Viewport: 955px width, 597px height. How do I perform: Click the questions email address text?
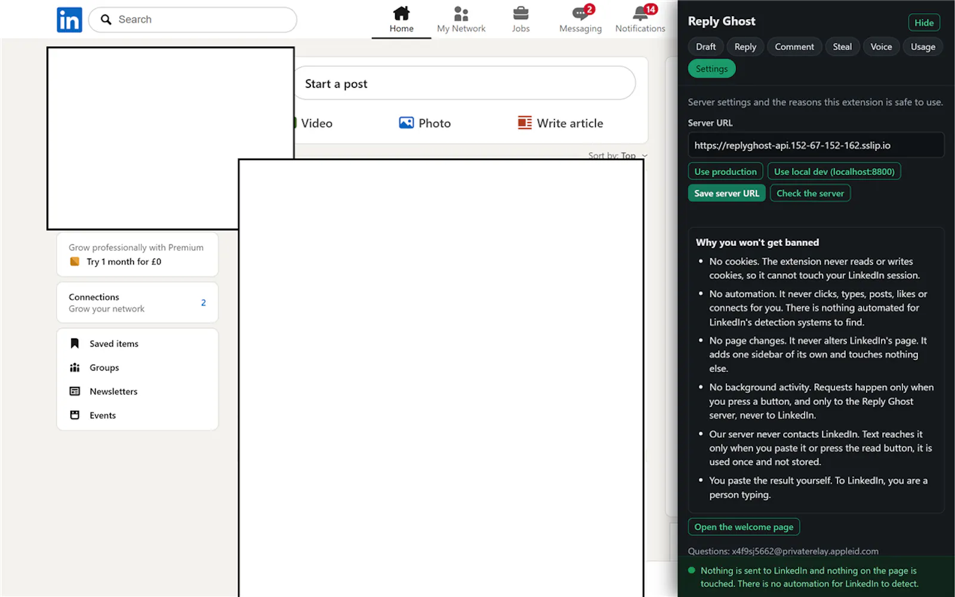tap(805, 551)
